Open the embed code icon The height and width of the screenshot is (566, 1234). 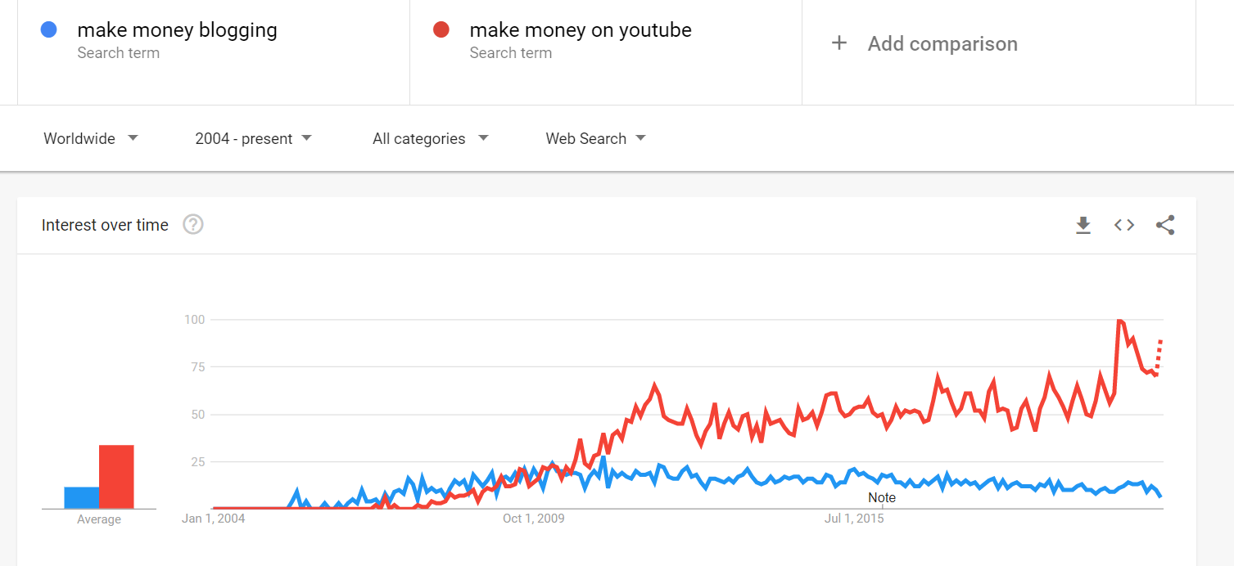[1124, 225]
